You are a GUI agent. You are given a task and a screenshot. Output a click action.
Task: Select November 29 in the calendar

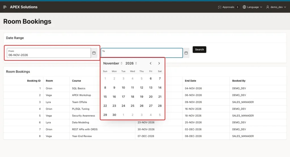coord(105,115)
